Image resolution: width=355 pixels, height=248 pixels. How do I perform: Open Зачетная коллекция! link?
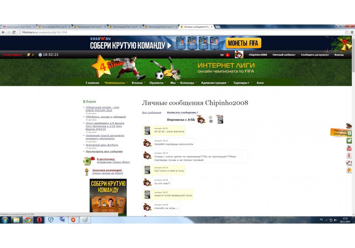[x=107, y=170]
